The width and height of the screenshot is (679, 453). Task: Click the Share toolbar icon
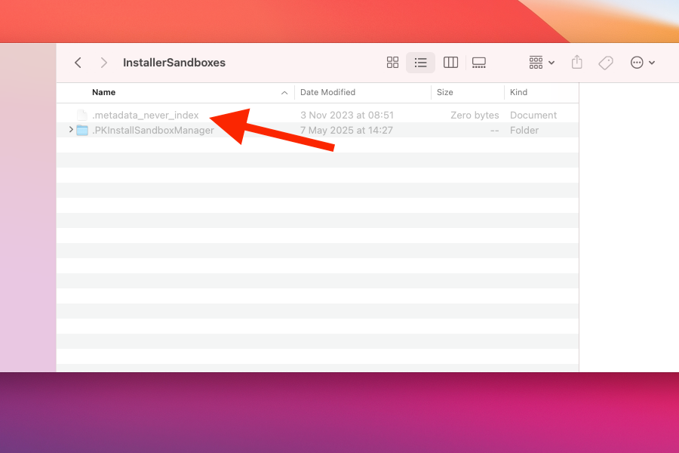(x=577, y=62)
